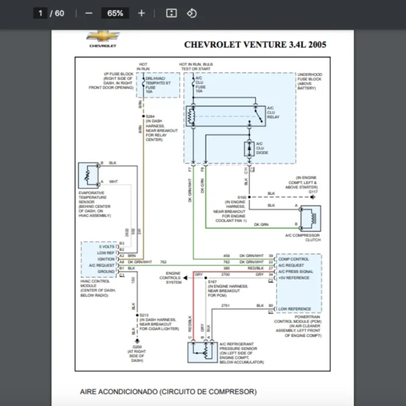406x406 pixels.
Task: Click the zoom in plus button
Action: point(141,13)
